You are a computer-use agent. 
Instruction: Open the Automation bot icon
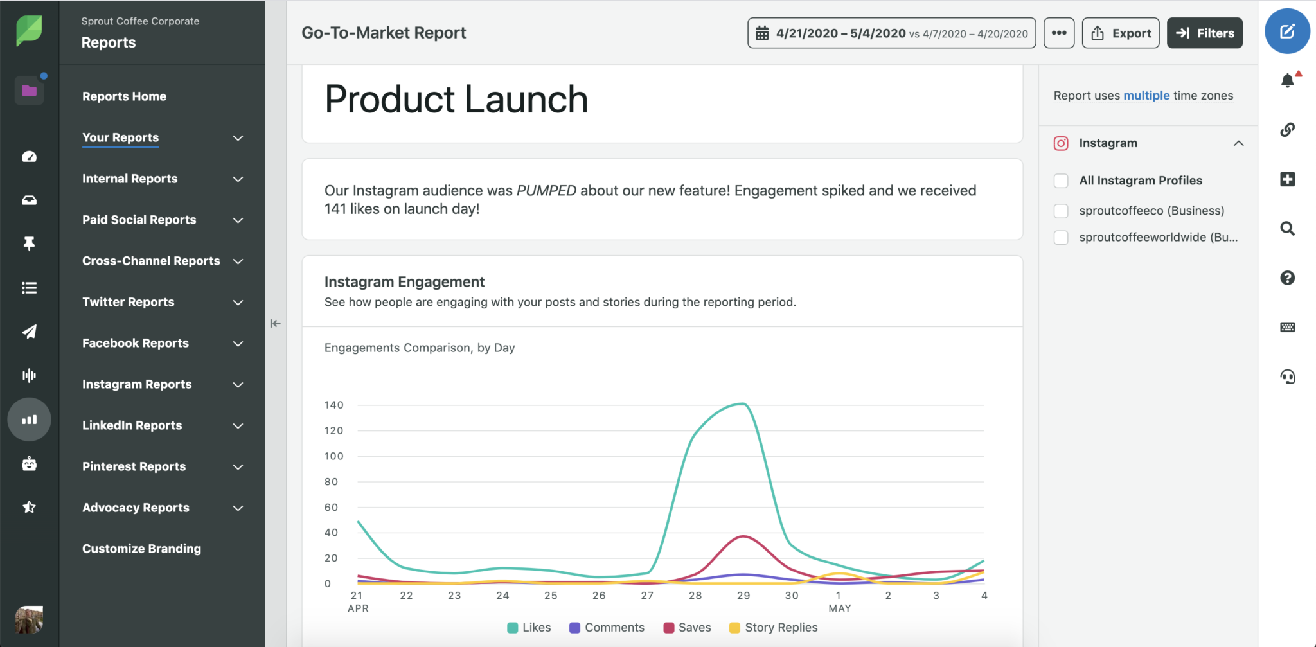tap(29, 464)
